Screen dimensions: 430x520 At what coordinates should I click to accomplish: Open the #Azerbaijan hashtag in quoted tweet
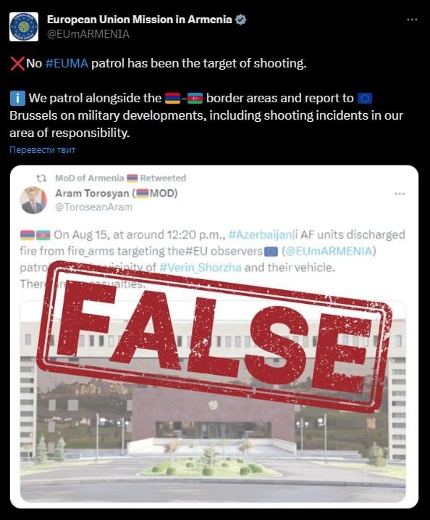coord(260,235)
